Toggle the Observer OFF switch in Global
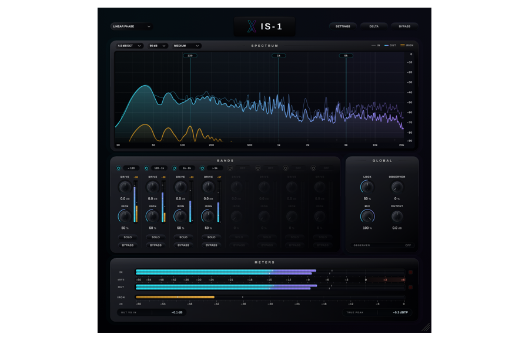The width and height of the screenshot is (529, 341). (382, 245)
